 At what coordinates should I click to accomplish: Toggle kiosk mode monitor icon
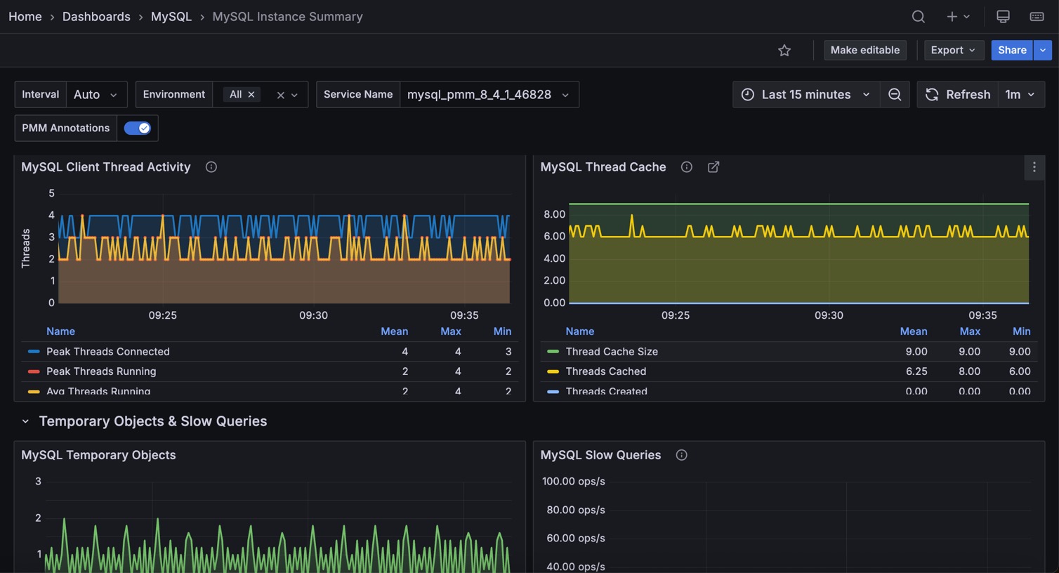(x=1003, y=17)
